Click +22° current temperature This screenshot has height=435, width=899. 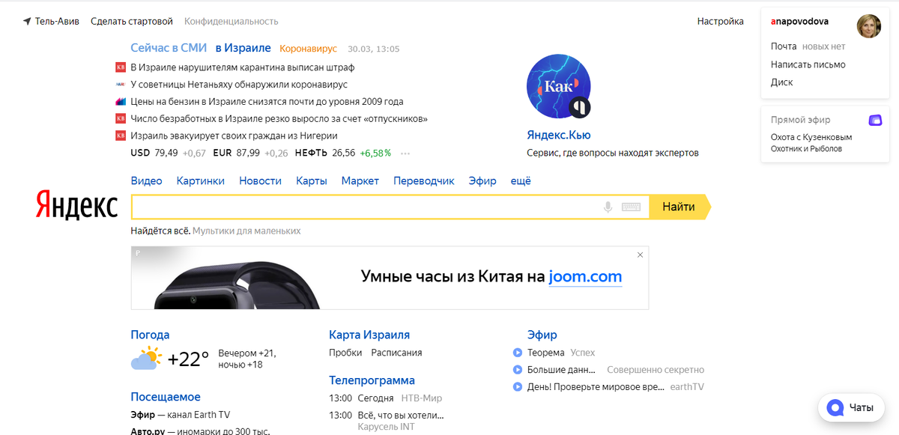pos(188,359)
